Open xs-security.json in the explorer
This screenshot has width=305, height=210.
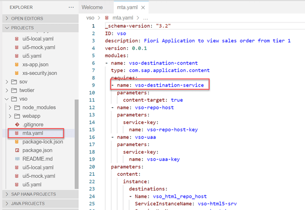click(40, 73)
